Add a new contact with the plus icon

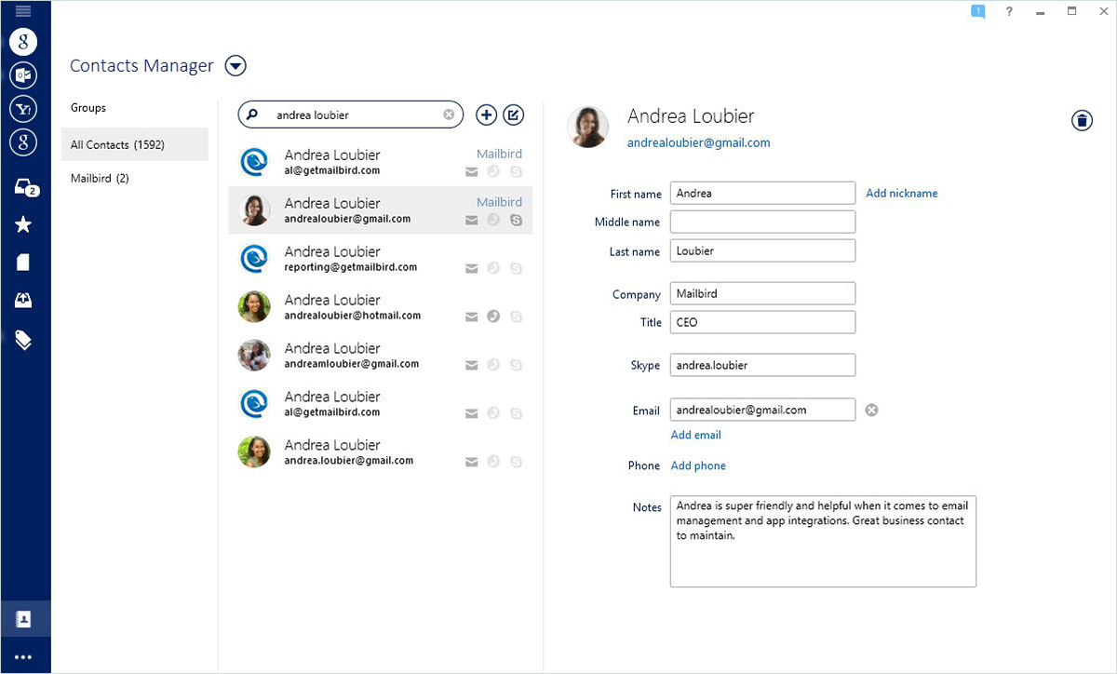[486, 115]
